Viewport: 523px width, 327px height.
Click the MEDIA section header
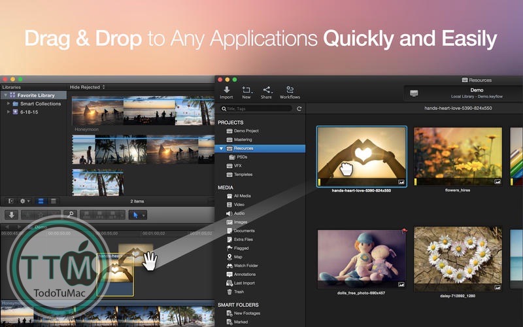coord(226,188)
